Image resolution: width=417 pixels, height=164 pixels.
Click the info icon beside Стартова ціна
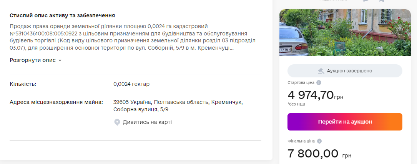[319, 82]
